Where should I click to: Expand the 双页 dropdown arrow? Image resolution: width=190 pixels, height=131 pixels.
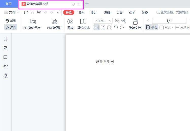pyautogui.click(x=172, y=27)
